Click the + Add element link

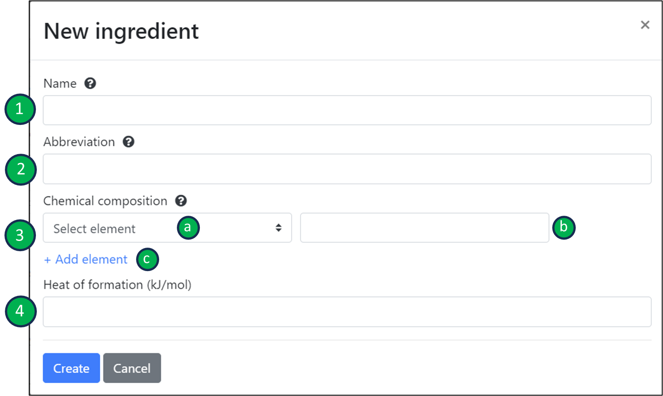86,260
